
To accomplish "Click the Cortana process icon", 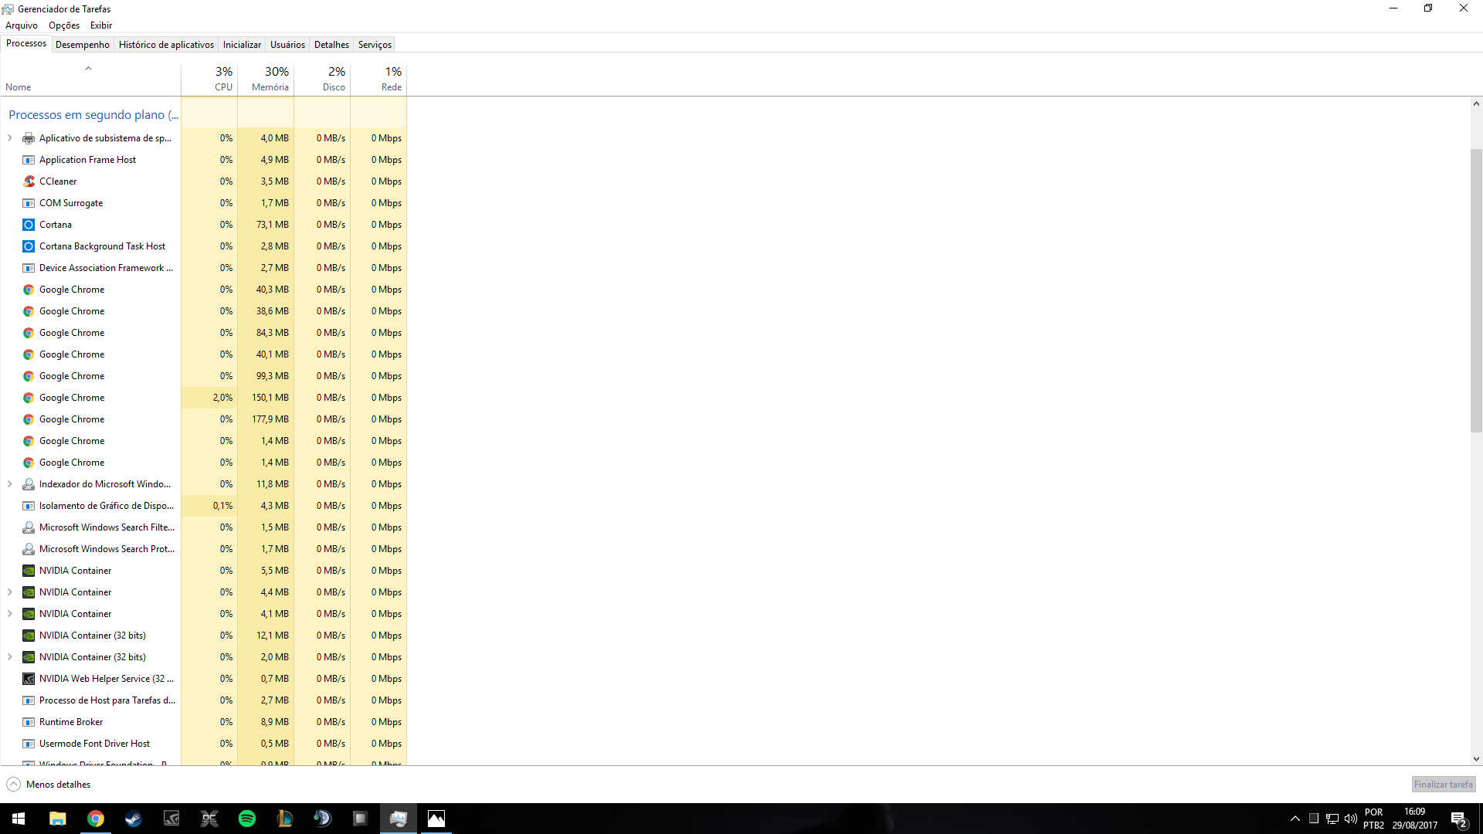I will pyautogui.click(x=29, y=225).
